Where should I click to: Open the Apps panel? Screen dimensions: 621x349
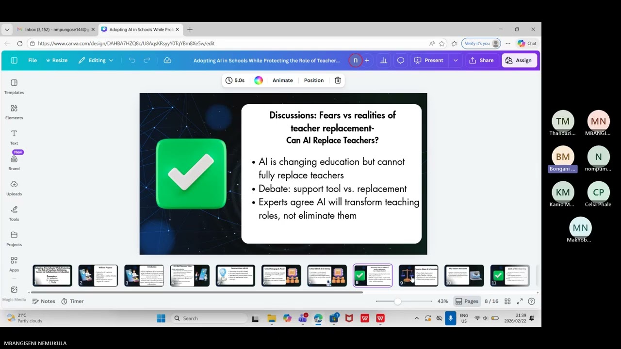pyautogui.click(x=14, y=264)
